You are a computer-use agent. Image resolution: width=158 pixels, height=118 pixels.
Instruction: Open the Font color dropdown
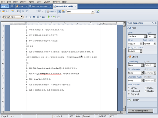coord(155,44)
